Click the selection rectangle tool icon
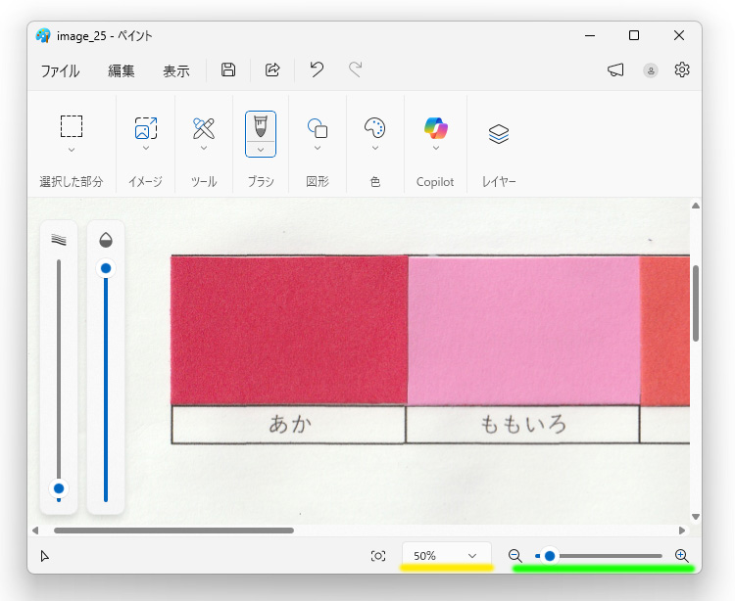Viewport: 735px width, 601px height. pos(72,126)
